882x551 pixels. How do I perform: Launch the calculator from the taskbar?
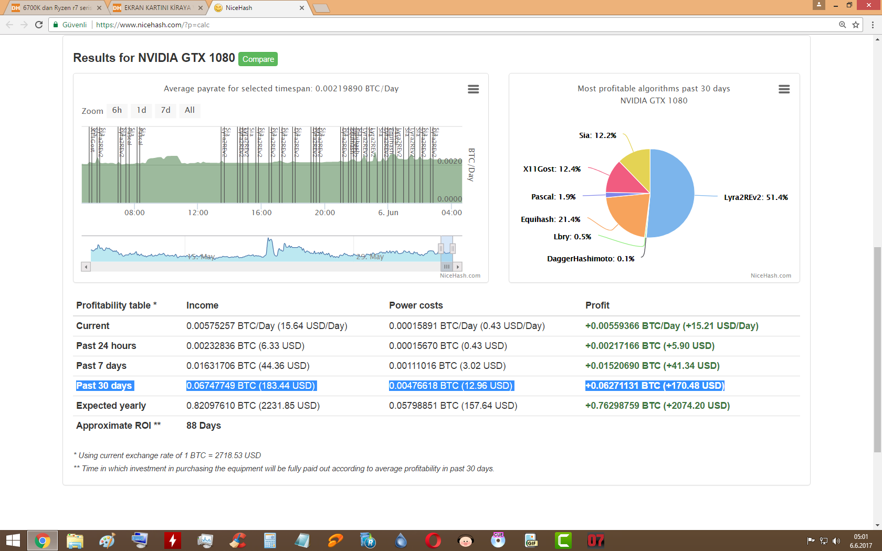coord(270,541)
